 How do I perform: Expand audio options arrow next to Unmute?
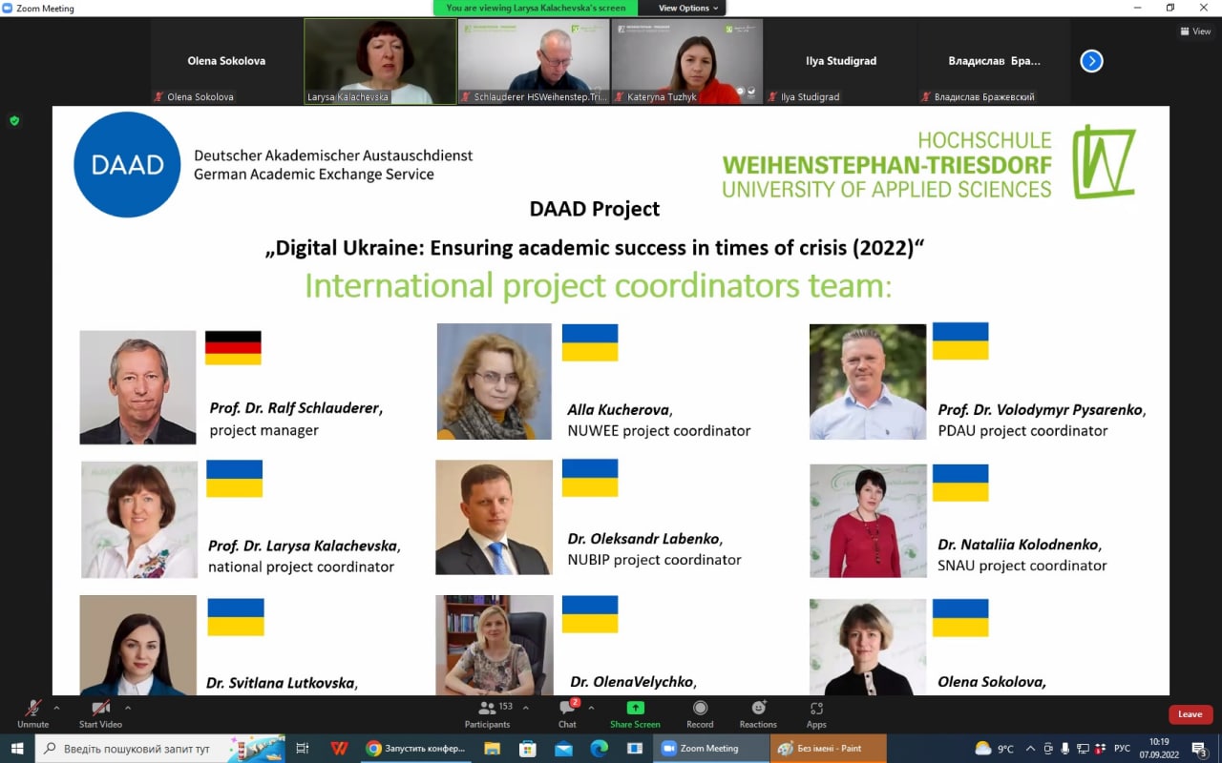[56, 708]
